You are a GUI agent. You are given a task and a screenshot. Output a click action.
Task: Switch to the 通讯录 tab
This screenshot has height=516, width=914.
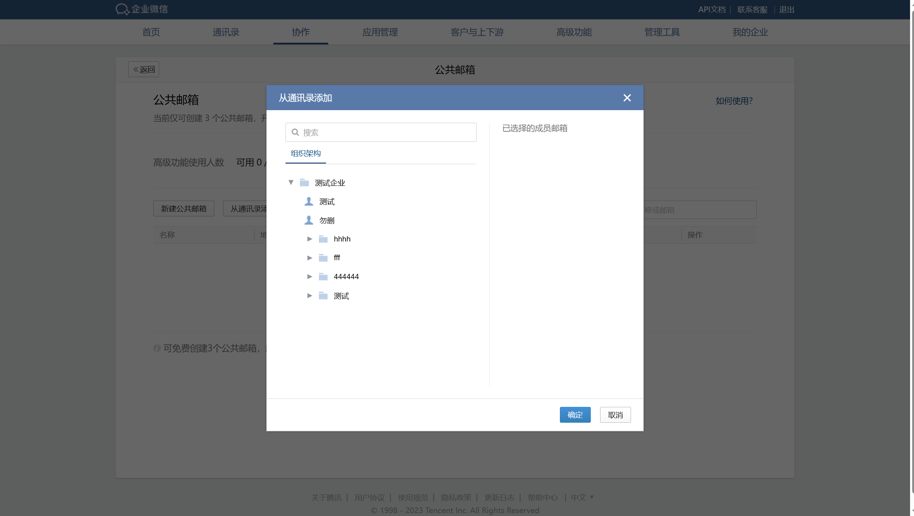click(226, 32)
